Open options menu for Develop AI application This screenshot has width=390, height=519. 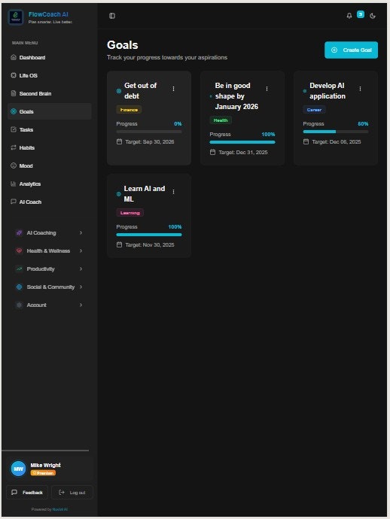click(360, 89)
